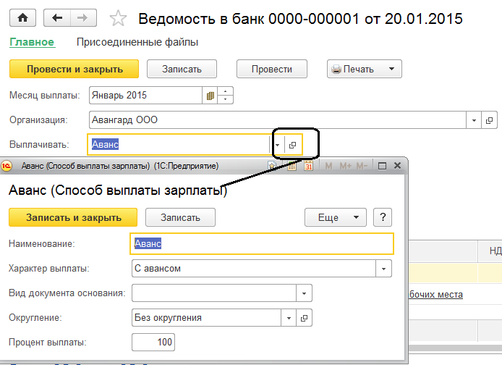Add dialog to favorites star icon
This screenshot has width=502, height=365.
pyautogui.click(x=272, y=166)
